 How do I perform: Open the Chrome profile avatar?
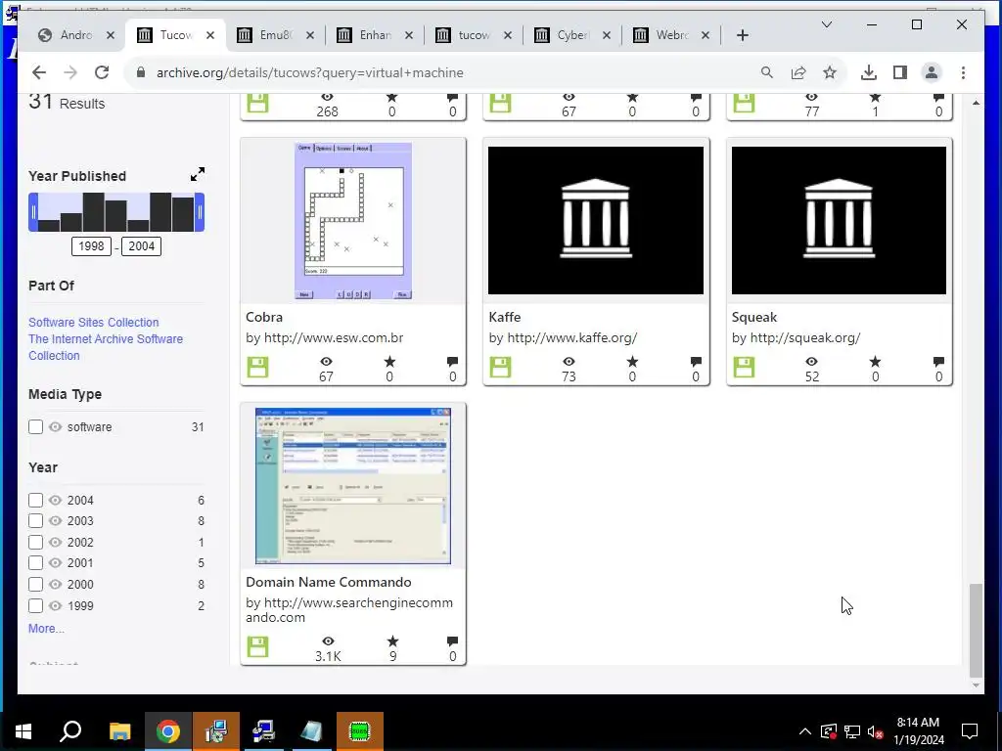(x=932, y=72)
